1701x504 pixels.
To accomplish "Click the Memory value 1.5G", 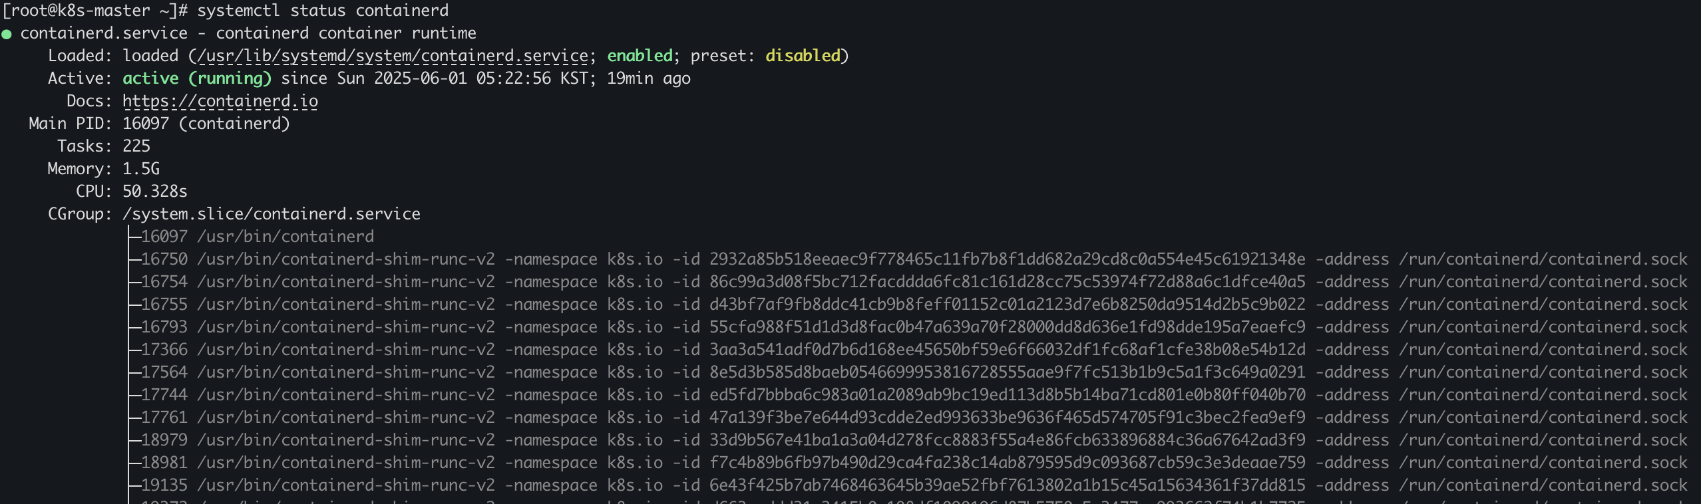I will coord(141,169).
